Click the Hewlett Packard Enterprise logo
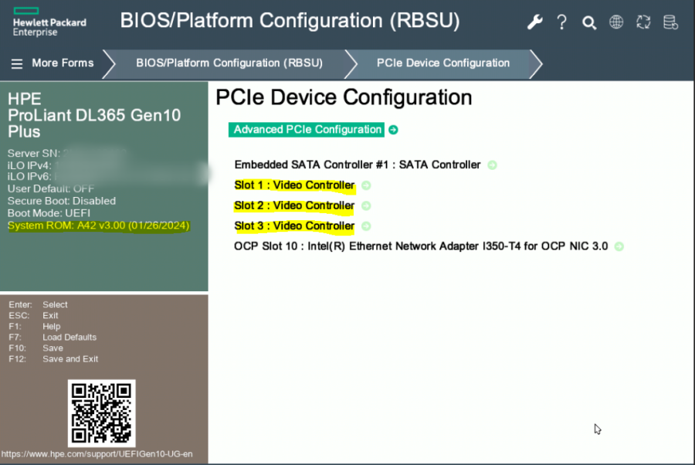 tap(48, 22)
